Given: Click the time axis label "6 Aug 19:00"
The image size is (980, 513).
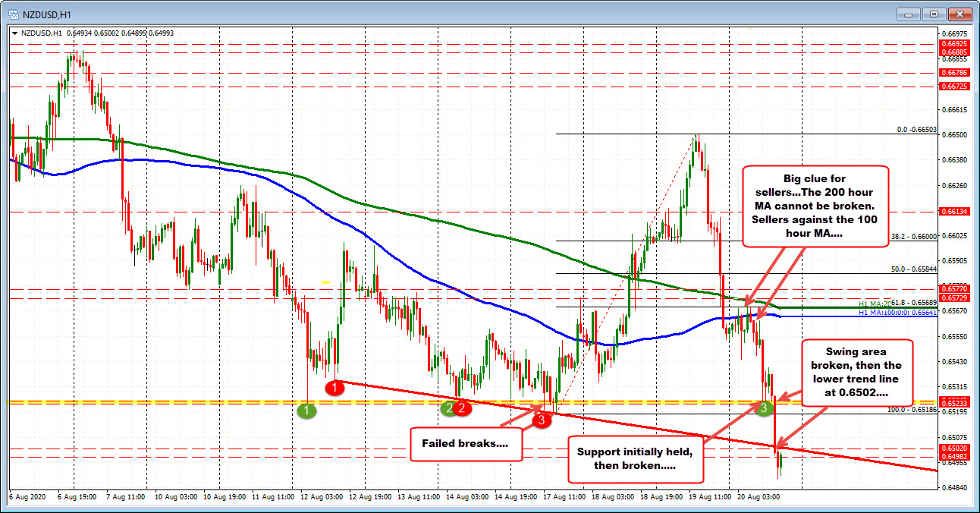Looking at the screenshot, I should tap(79, 496).
